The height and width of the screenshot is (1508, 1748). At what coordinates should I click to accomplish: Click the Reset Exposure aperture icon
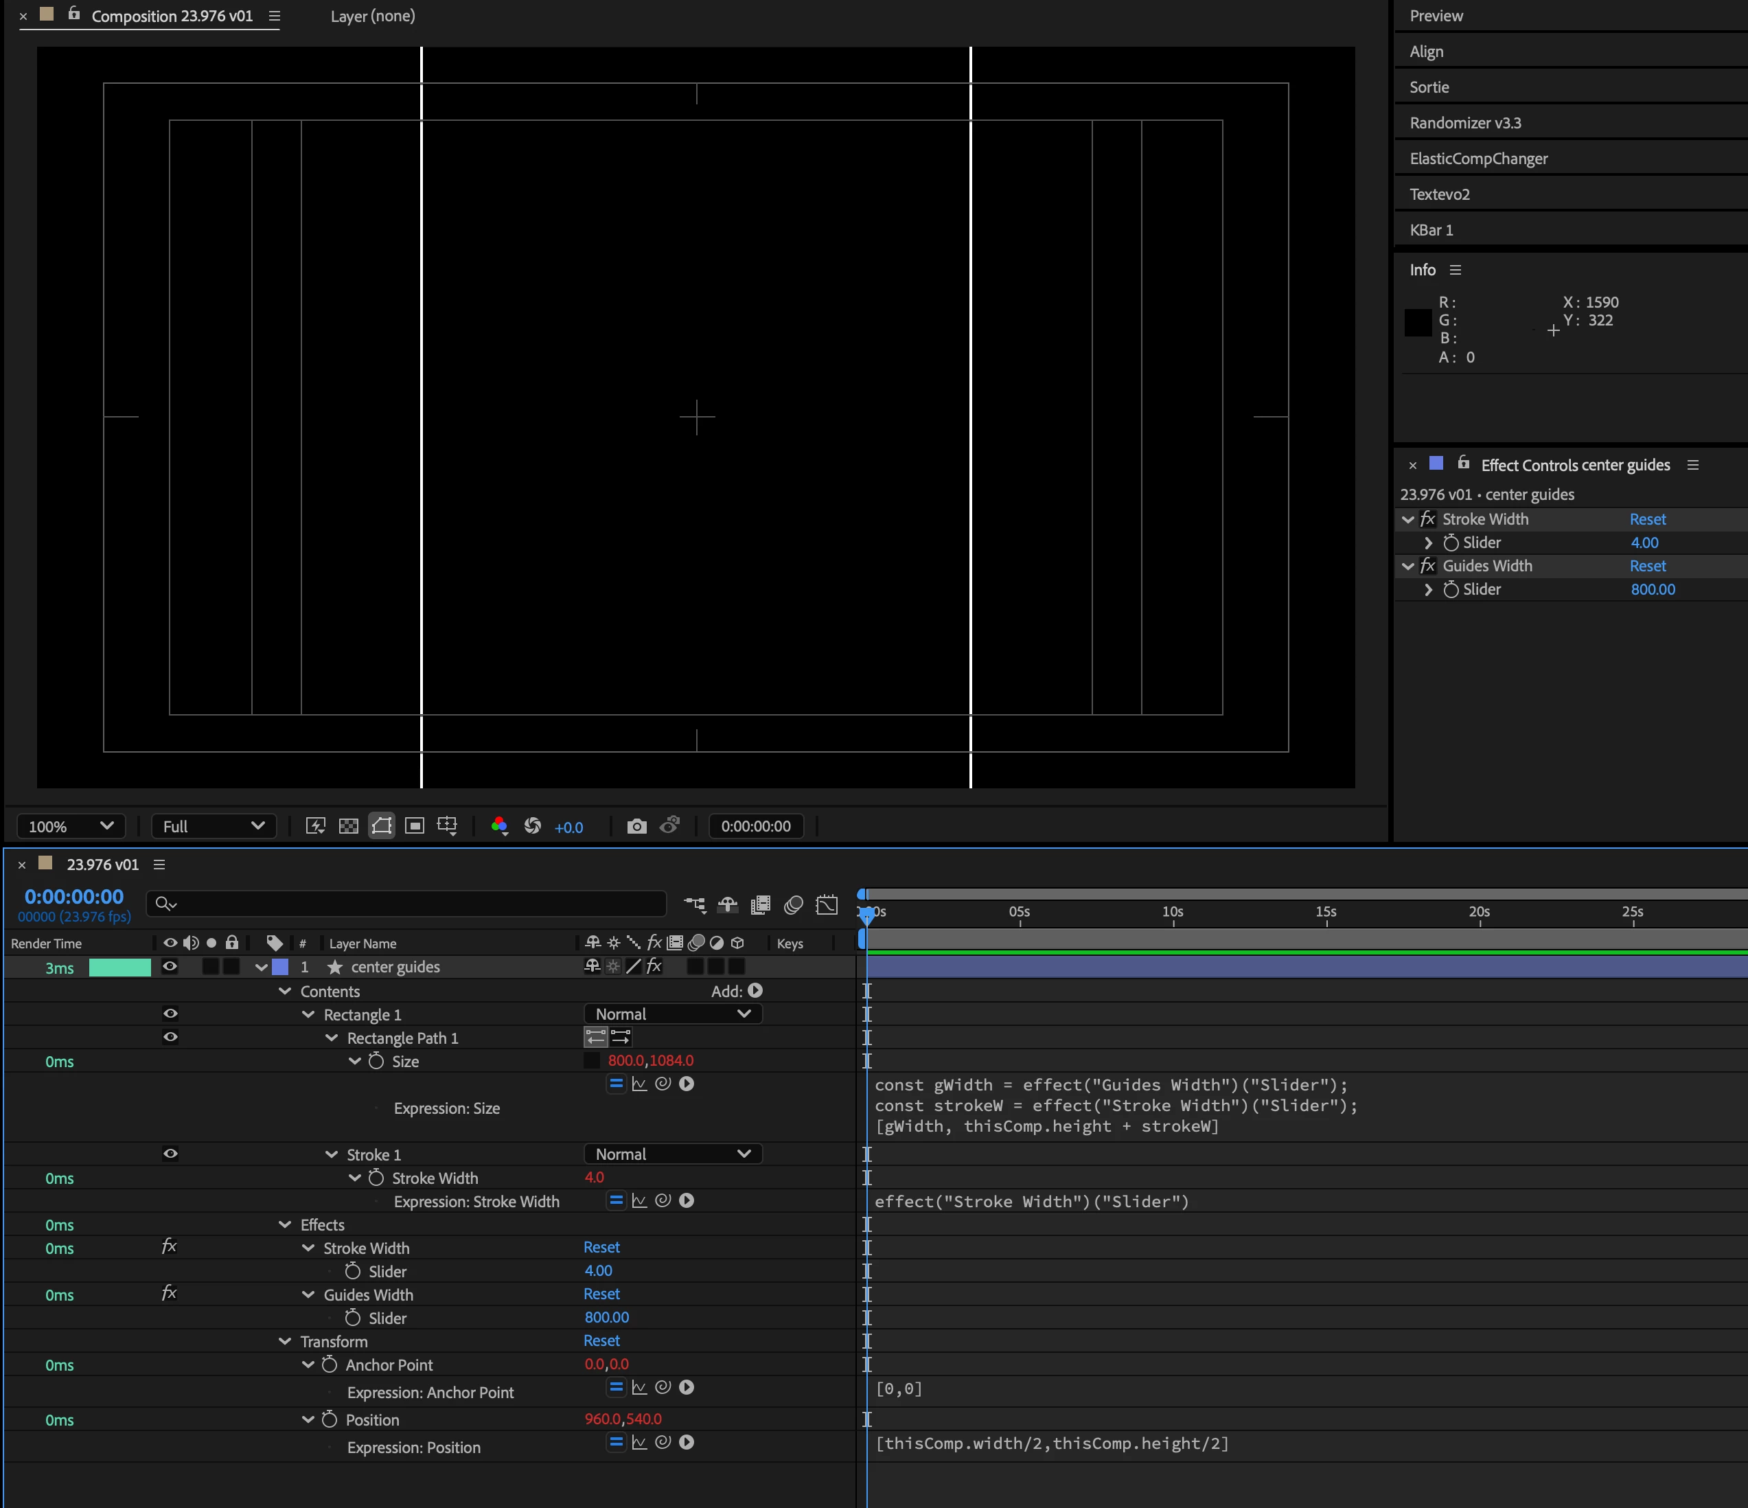(x=532, y=826)
